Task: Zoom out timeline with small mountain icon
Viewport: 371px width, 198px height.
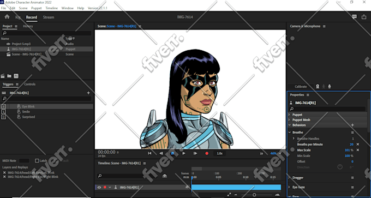Action: (x=236, y=195)
